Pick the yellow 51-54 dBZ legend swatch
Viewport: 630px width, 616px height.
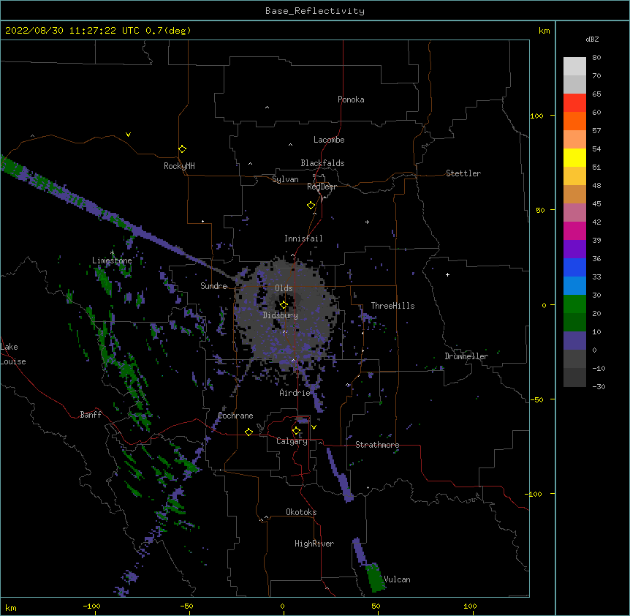pos(574,157)
